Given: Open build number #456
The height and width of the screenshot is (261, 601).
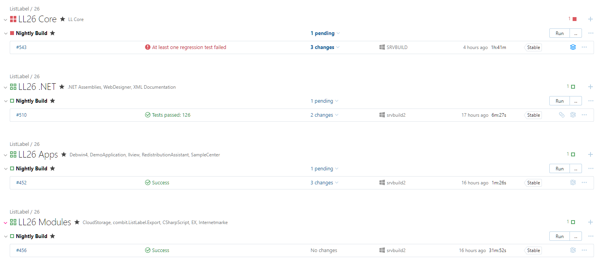Looking at the screenshot, I should pos(21,250).
